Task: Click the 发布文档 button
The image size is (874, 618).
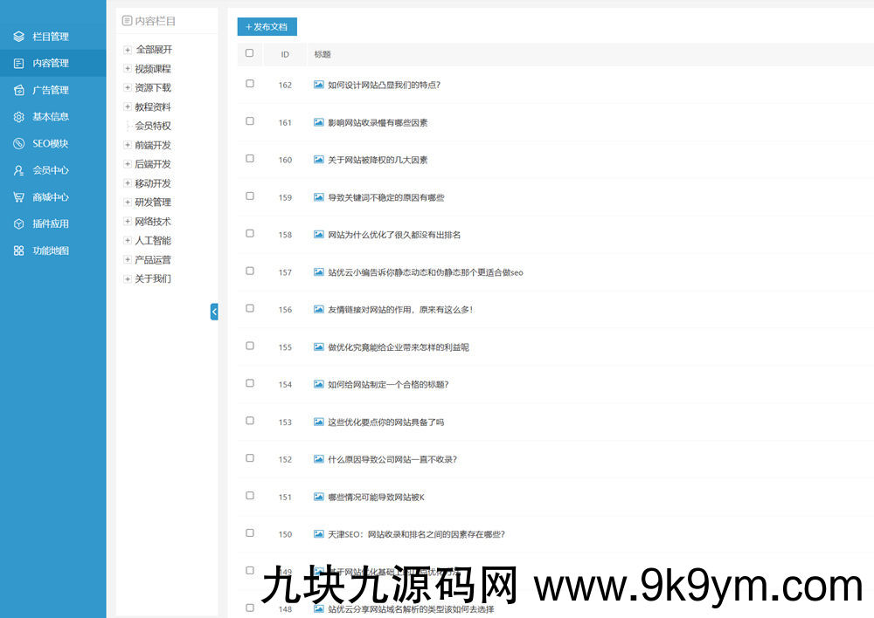Action: (266, 27)
